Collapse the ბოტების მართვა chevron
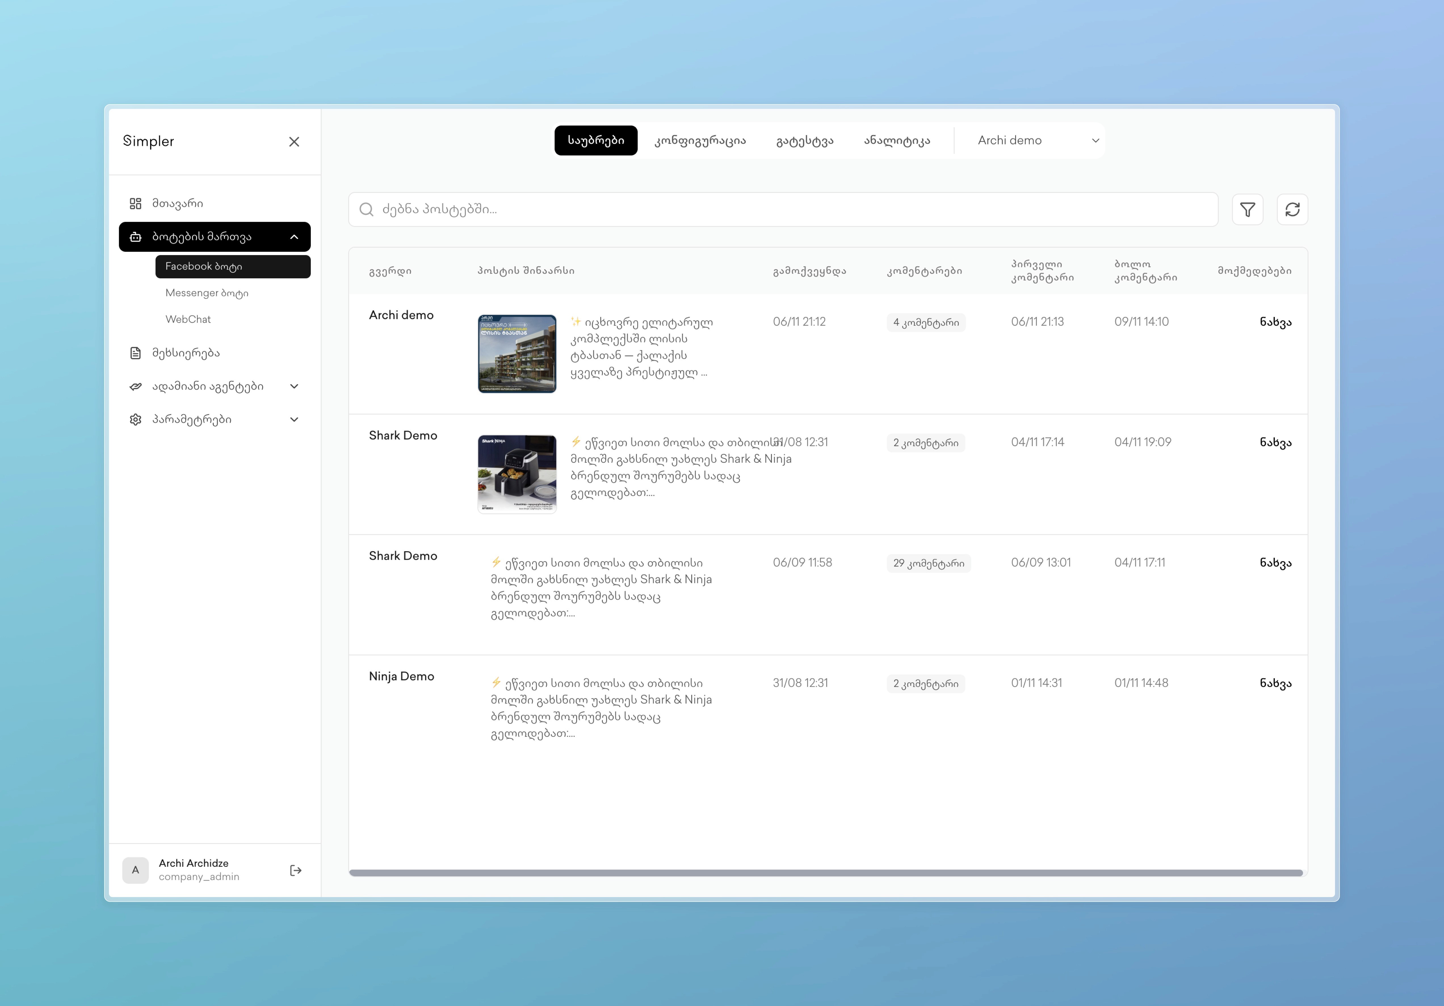Screen dimensions: 1444x1006 (x=294, y=237)
